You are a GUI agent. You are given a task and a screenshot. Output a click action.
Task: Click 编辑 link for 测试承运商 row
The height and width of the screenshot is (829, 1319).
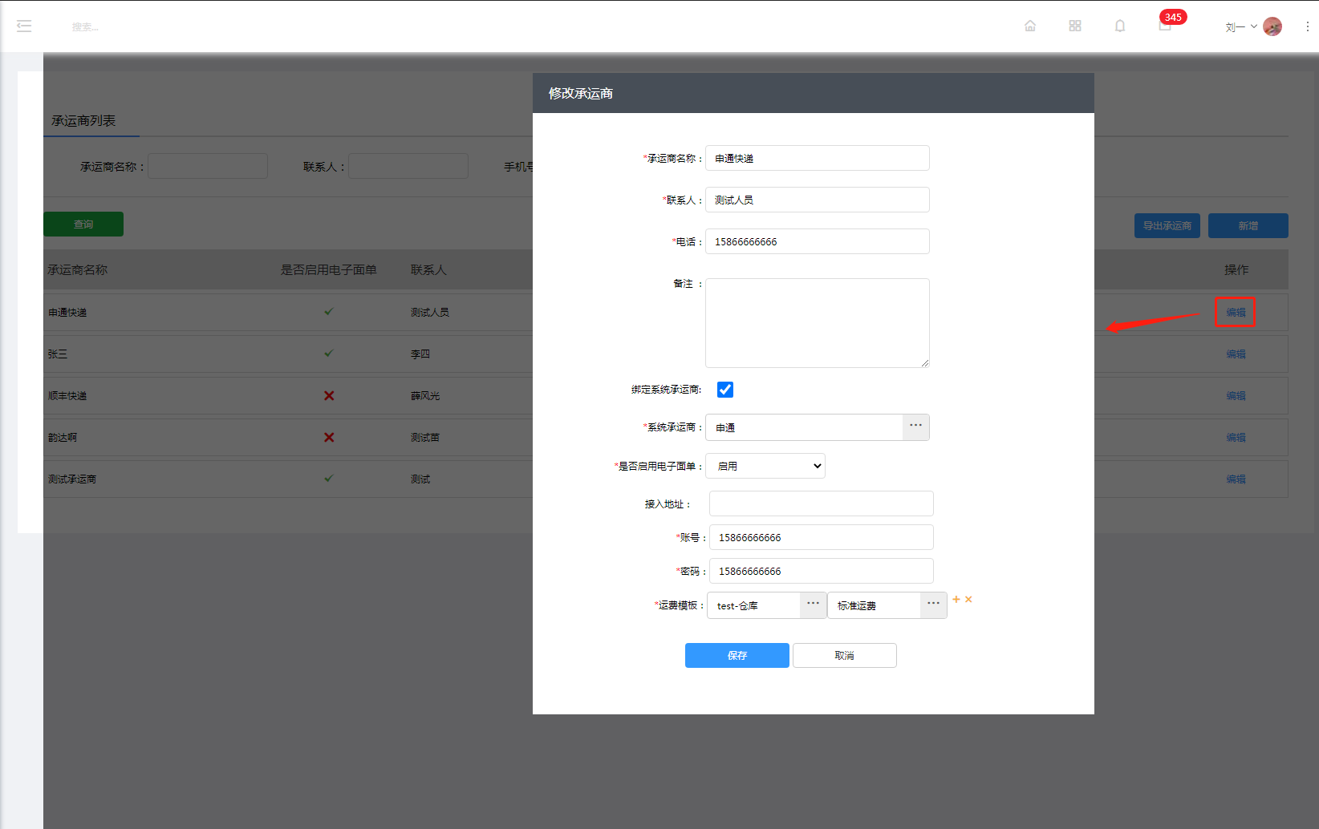1236,479
